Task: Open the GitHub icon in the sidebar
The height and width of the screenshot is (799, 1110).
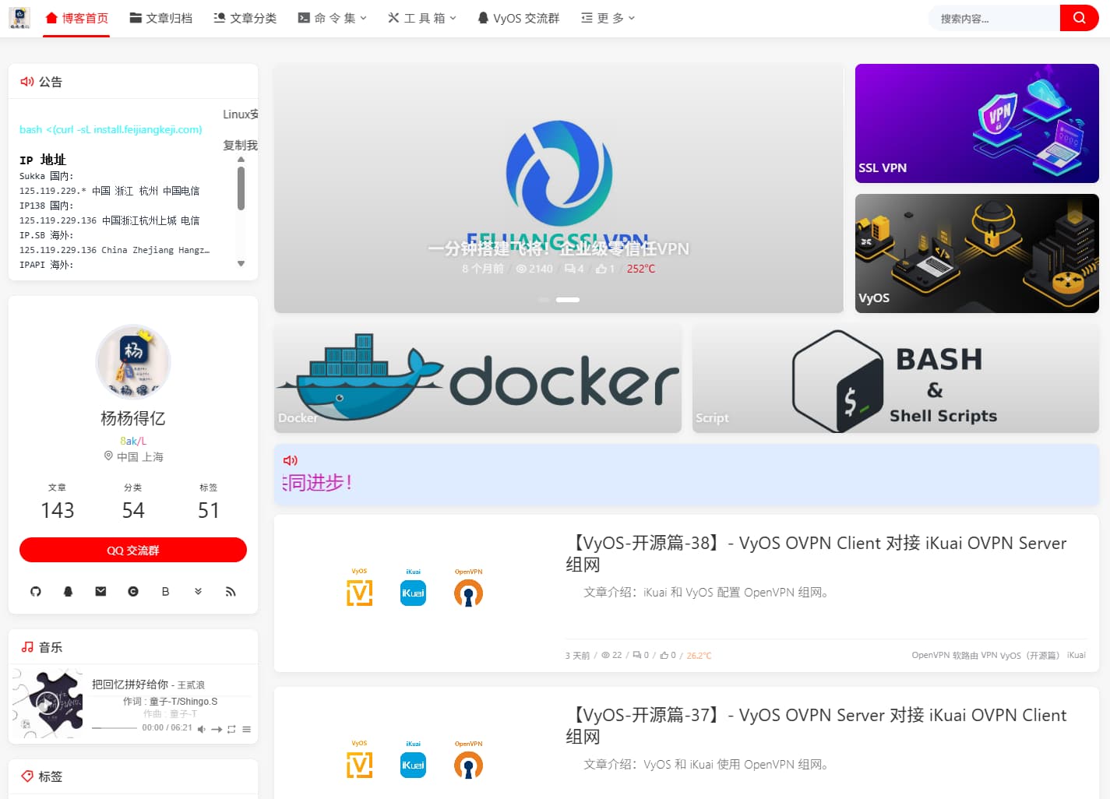Action: pyautogui.click(x=35, y=592)
